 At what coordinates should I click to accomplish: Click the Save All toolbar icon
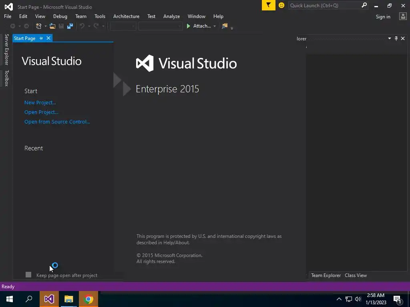(70, 26)
